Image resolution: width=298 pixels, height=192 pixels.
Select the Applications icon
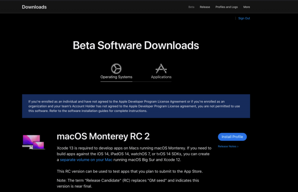click(x=161, y=69)
